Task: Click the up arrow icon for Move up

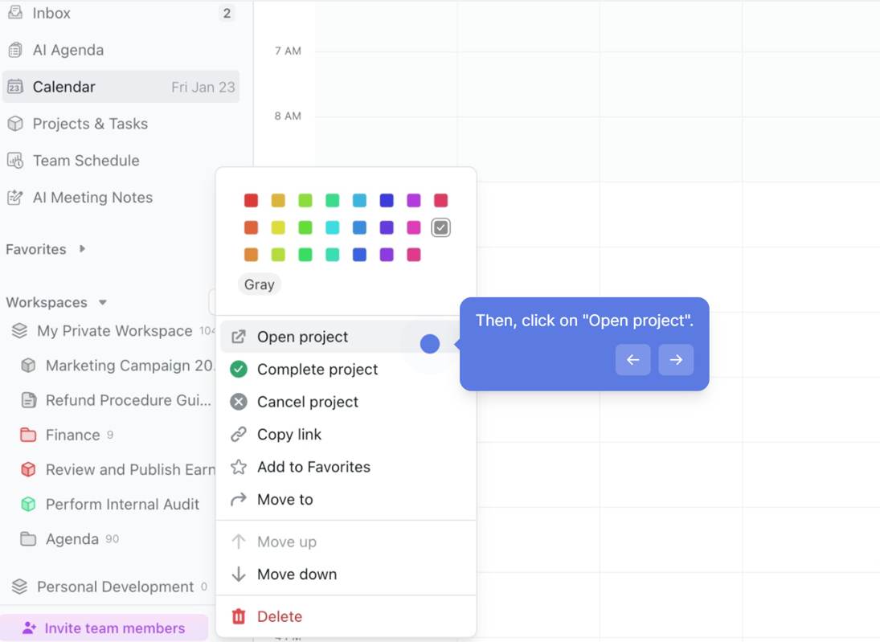Action: tap(239, 542)
